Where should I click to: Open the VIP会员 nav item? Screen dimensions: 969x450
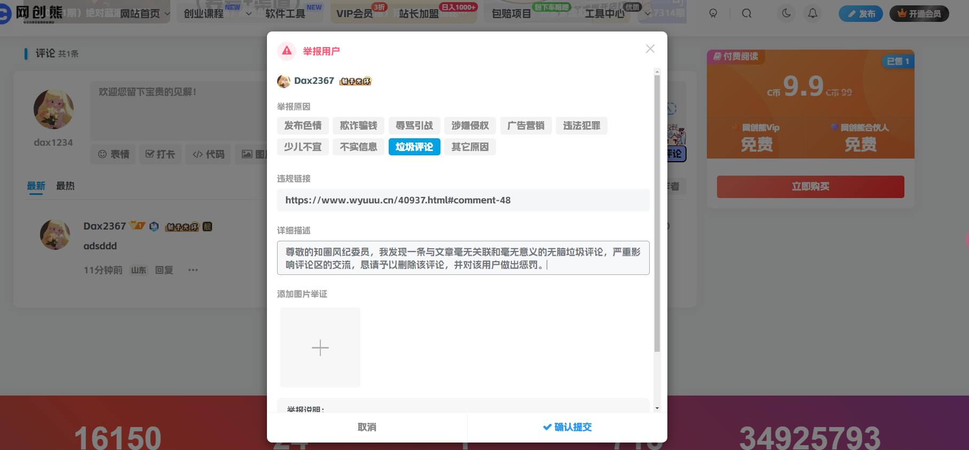pyautogui.click(x=354, y=13)
